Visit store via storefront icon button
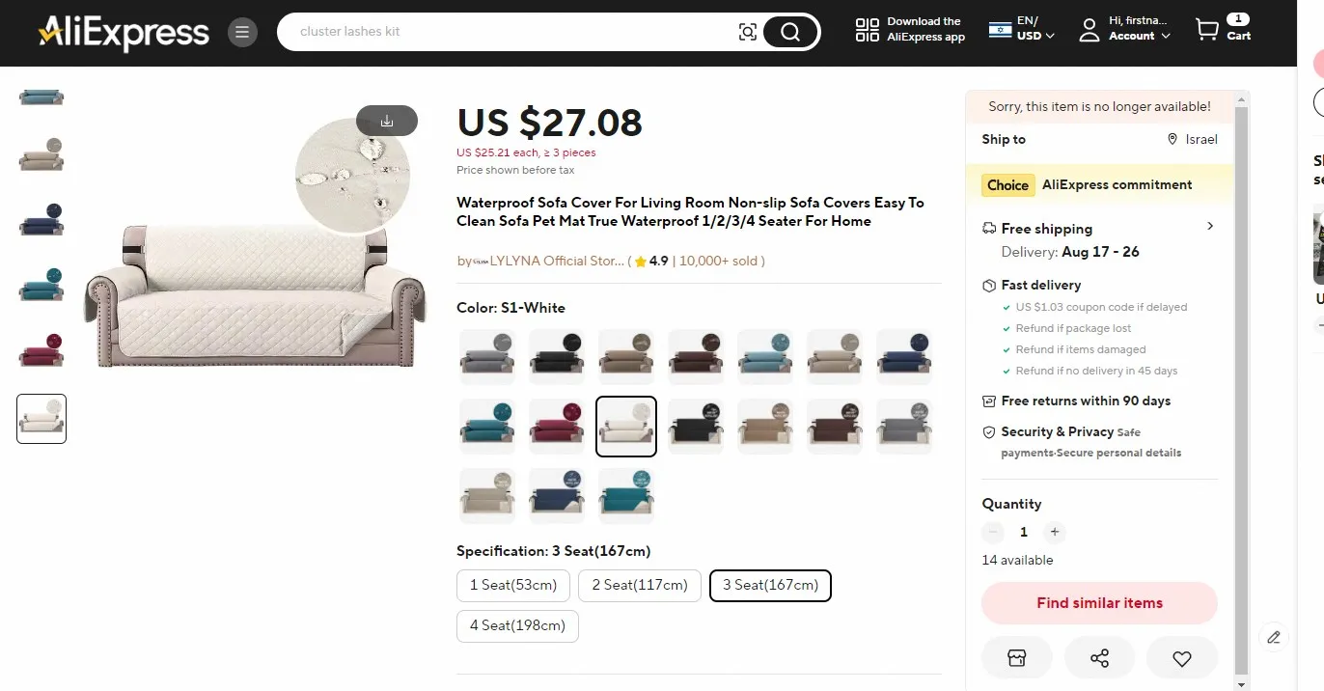The image size is (1324, 691). [x=1016, y=658]
